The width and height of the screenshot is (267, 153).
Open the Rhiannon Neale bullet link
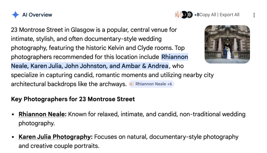(41, 114)
